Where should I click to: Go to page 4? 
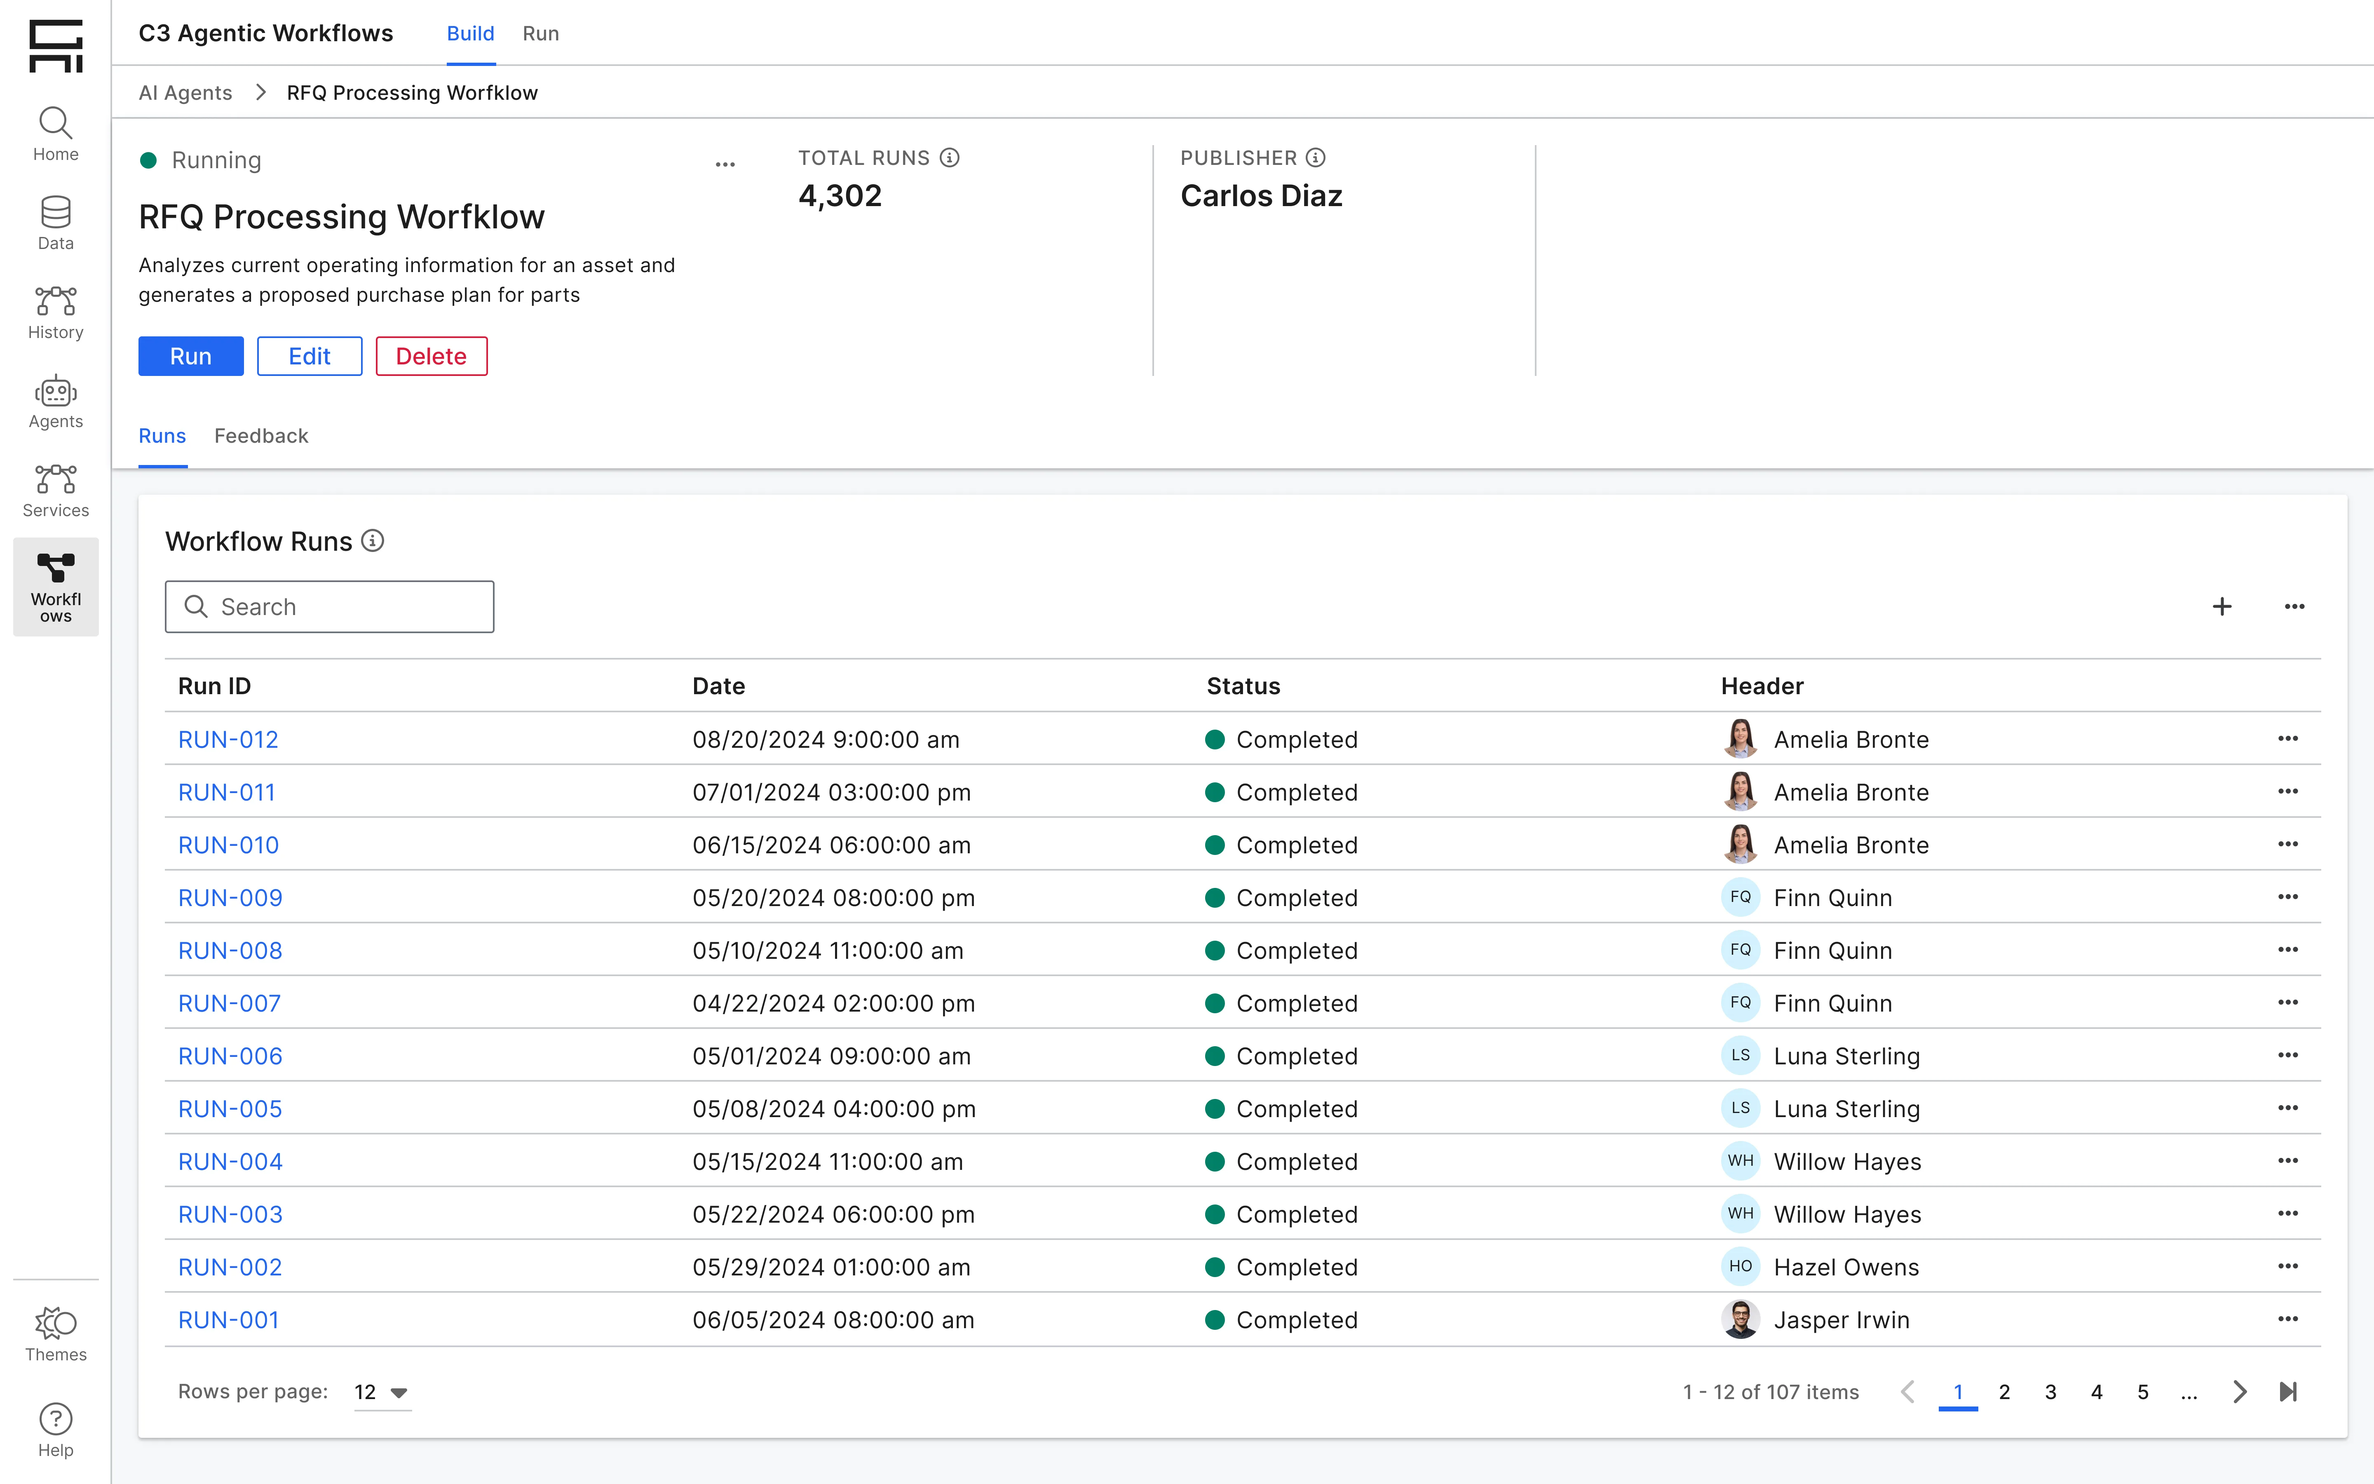[x=2096, y=1392]
